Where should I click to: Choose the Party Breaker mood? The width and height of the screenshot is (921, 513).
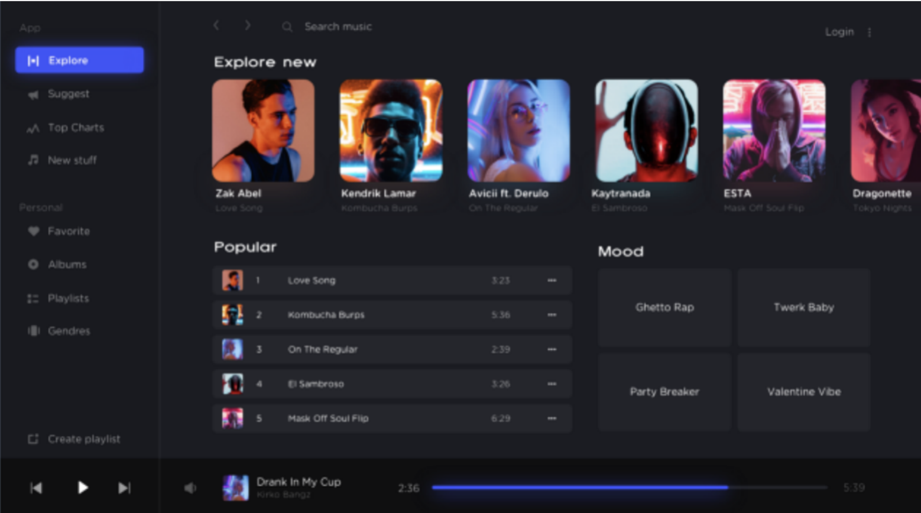[x=664, y=392]
